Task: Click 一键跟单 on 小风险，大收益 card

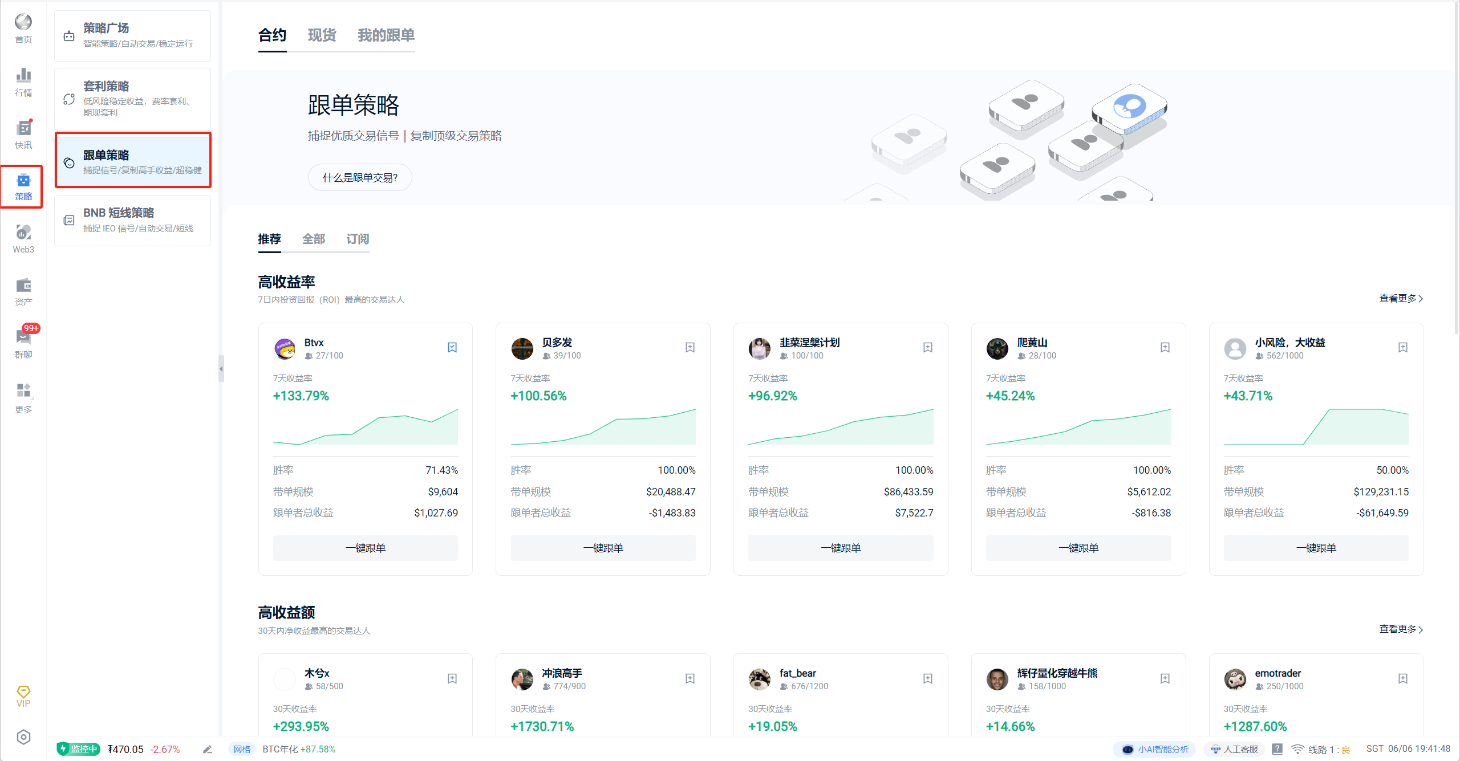Action: pyautogui.click(x=1316, y=548)
